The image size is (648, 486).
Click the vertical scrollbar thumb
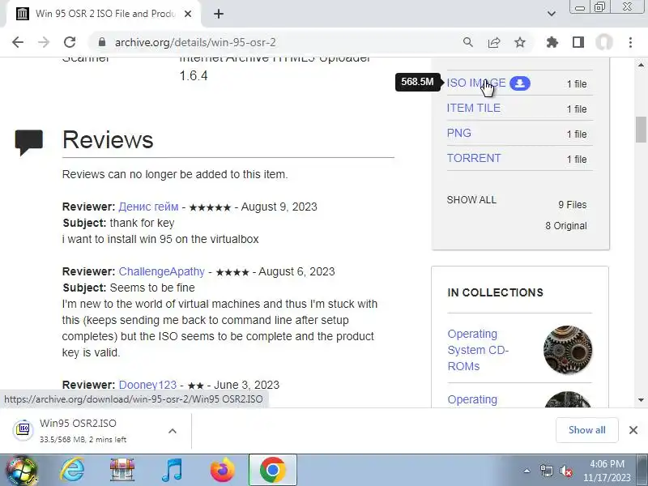[641, 130]
